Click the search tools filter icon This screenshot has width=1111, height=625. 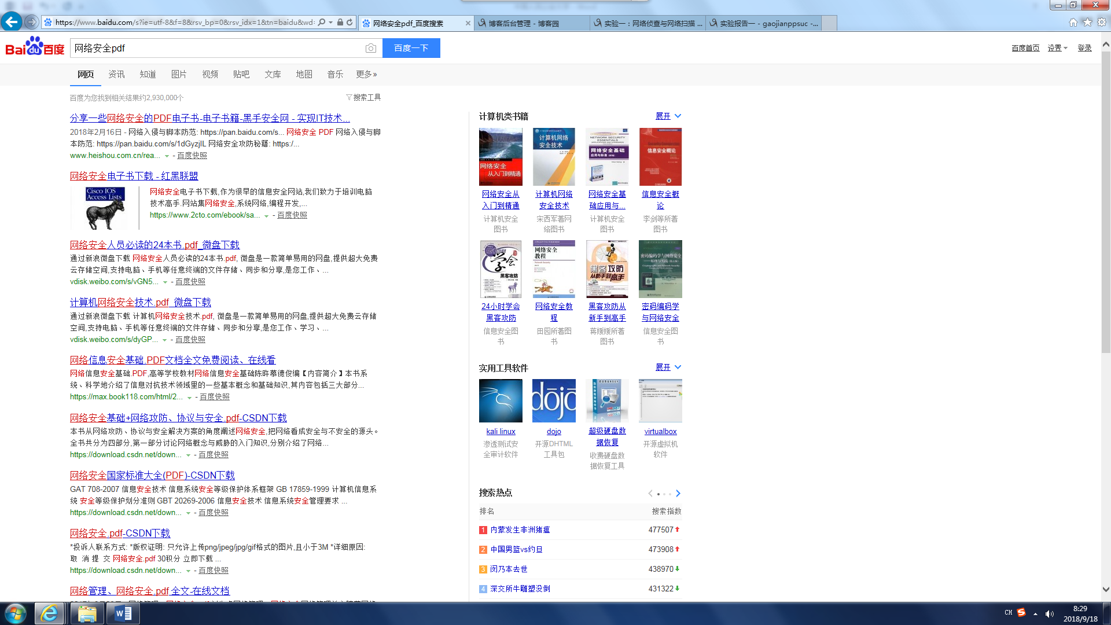(x=349, y=97)
